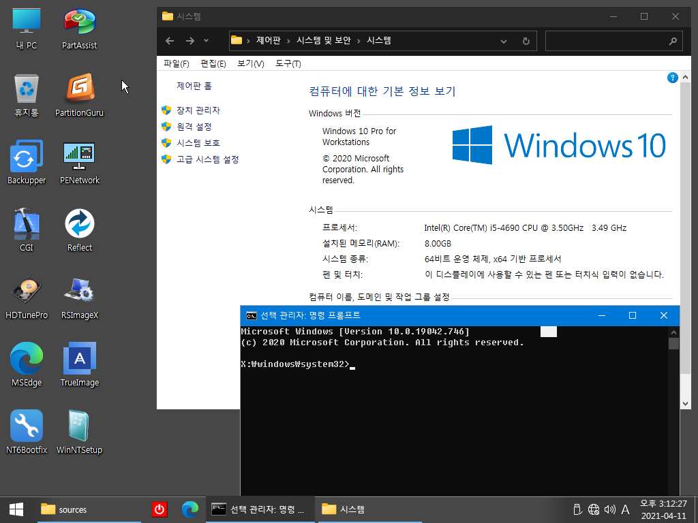The width and height of the screenshot is (698, 523).
Task: Open the 휴지통 recycle bin icon
Action: pyautogui.click(x=27, y=95)
